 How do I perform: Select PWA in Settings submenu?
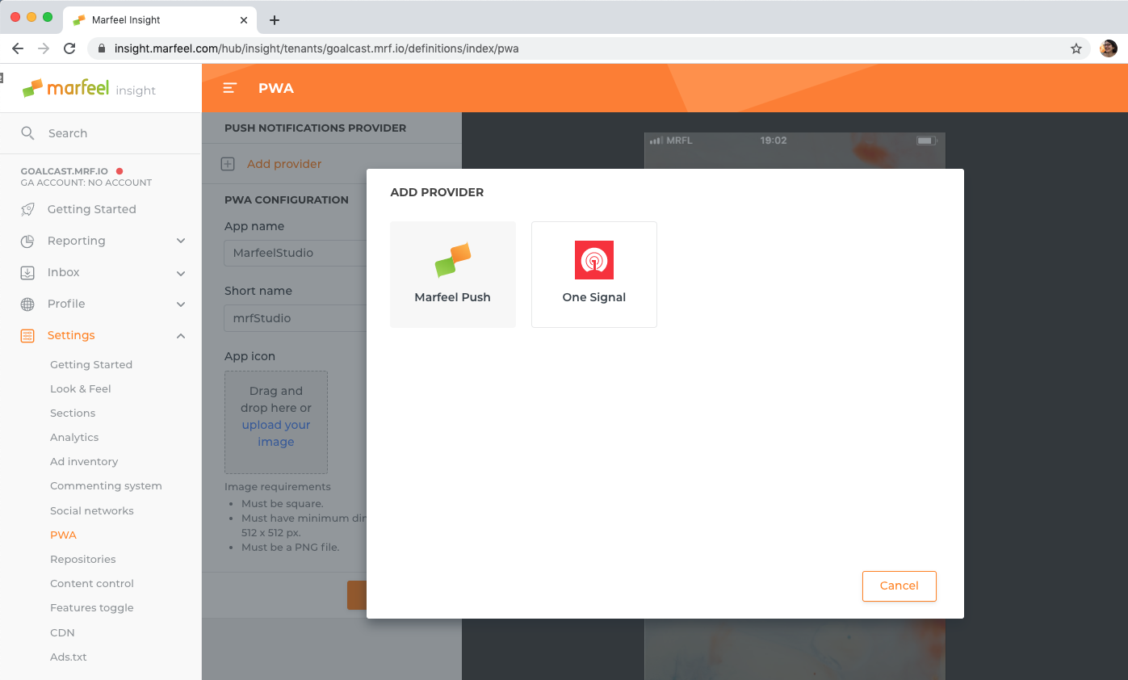63,535
